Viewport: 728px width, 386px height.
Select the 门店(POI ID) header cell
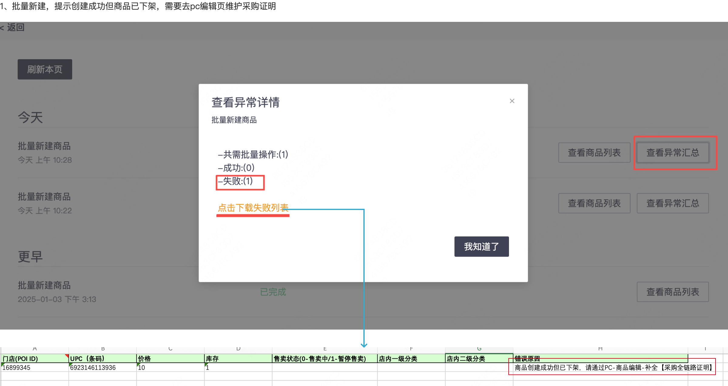pos(34,359)
